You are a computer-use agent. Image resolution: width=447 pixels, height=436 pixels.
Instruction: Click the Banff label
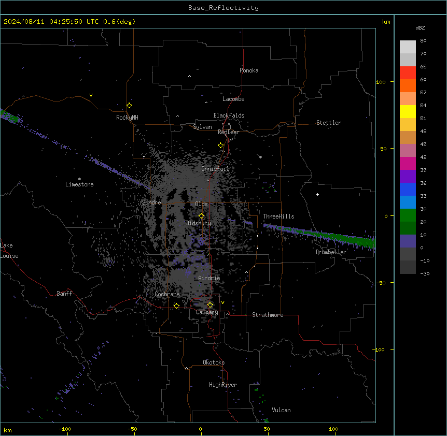pyautogui.click(x=64, y=294)
